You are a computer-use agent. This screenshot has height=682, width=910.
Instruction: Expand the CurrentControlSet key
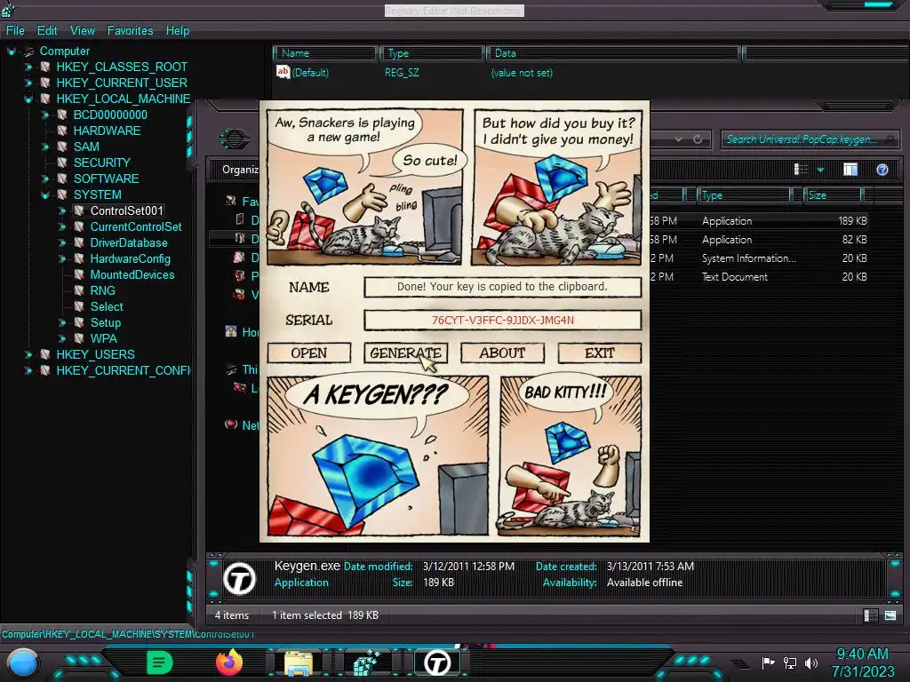tap(61, 226)
